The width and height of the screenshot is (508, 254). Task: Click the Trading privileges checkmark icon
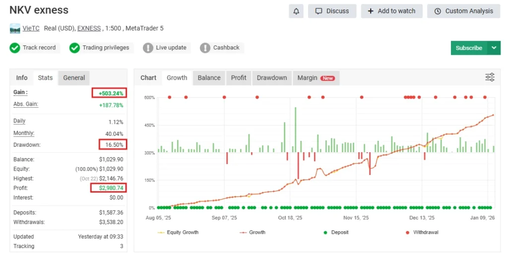(74, 48)
